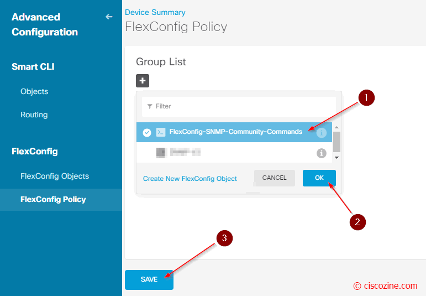Click the filter funnel icon

[150, 106]
